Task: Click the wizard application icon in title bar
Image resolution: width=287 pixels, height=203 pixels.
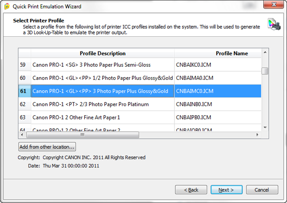Action: [x=7, y=6]
